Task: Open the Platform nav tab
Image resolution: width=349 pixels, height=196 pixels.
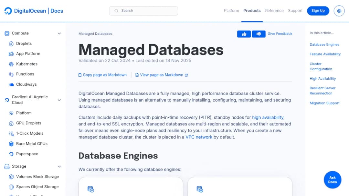Action: tap(231, 11)
